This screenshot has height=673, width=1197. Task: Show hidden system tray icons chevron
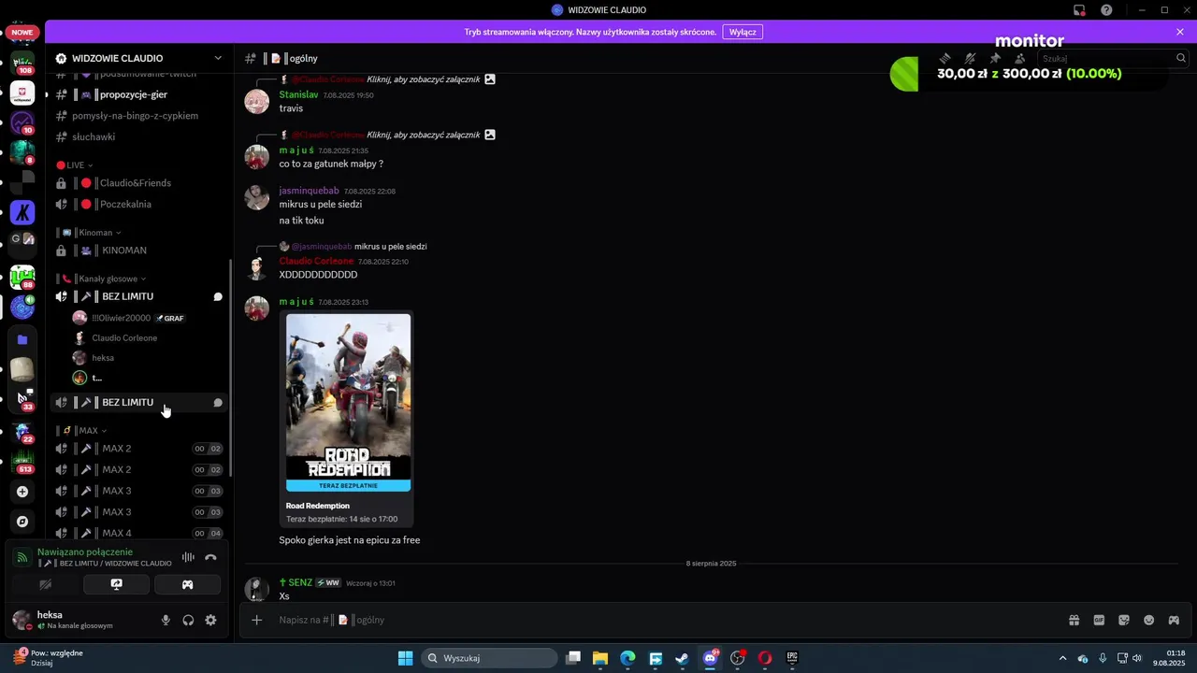(1061, 658)
